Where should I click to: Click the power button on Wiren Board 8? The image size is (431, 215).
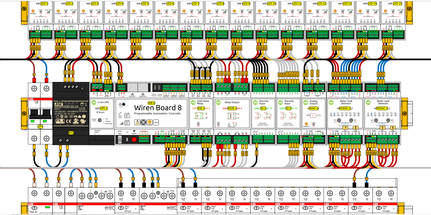point(124,104)
